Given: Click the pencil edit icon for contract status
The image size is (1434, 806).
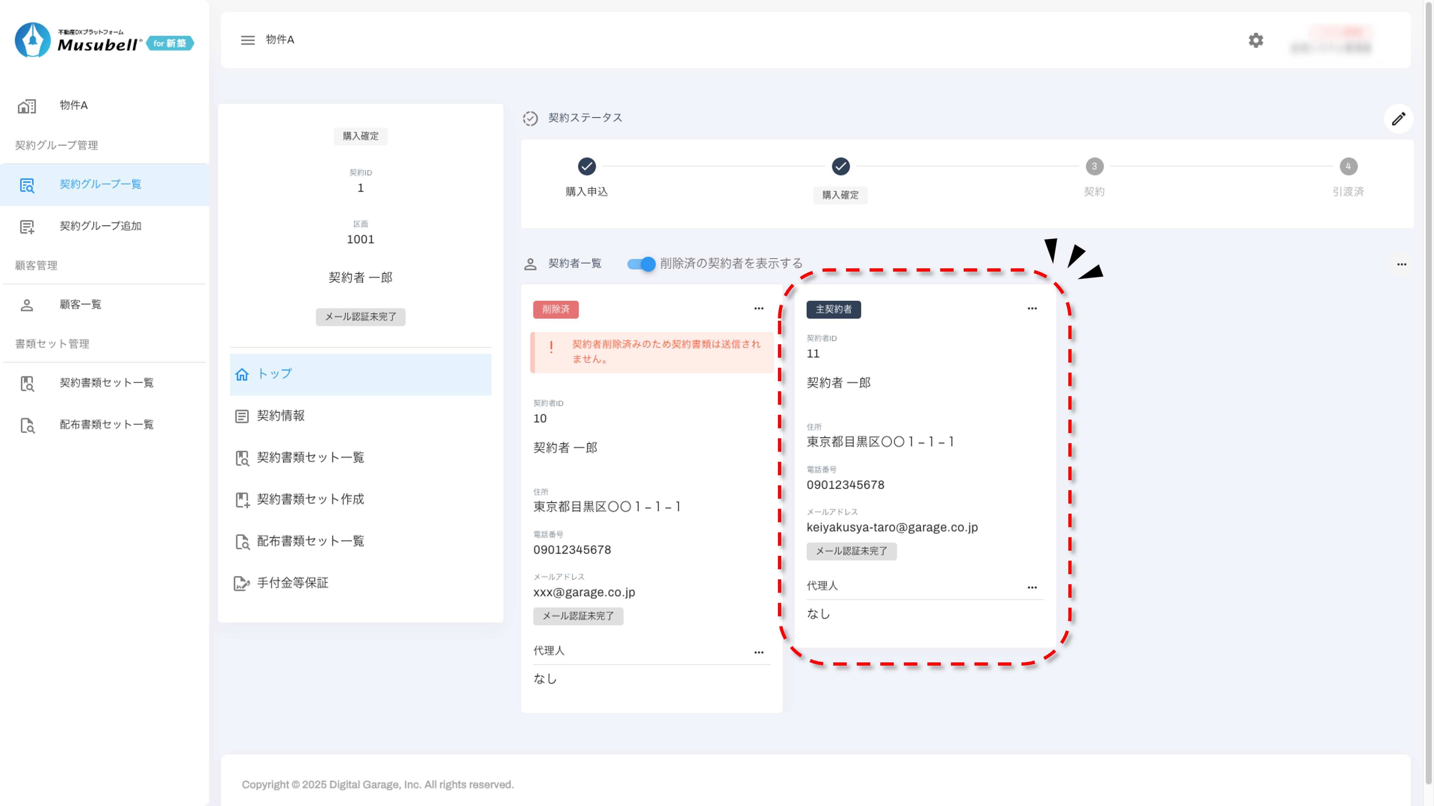Looking at the screenshot, I should [x=1398, y=119].
